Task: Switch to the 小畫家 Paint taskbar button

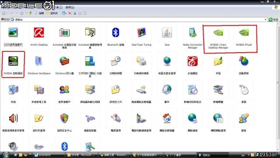Action: point(180,155)
